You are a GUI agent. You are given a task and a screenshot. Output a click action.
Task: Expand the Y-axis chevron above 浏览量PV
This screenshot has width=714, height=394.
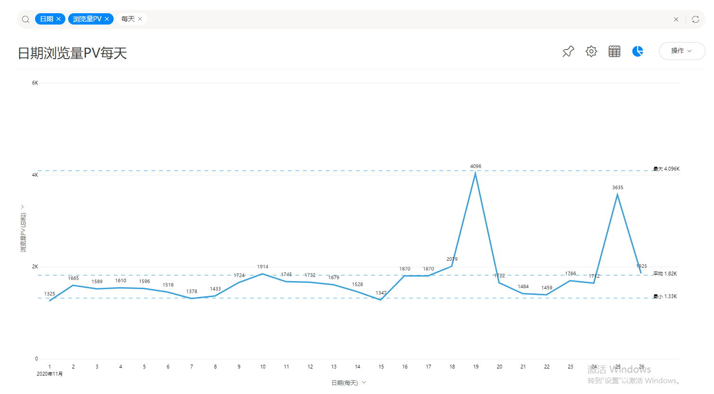[22, 207]
